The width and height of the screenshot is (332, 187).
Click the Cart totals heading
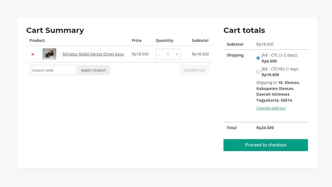click(x=244, y=30)
